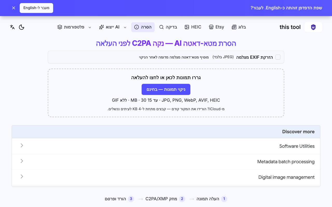Screen dimensions: 332x207
Task: Click the shield logo icon
Action: [313, 27]
